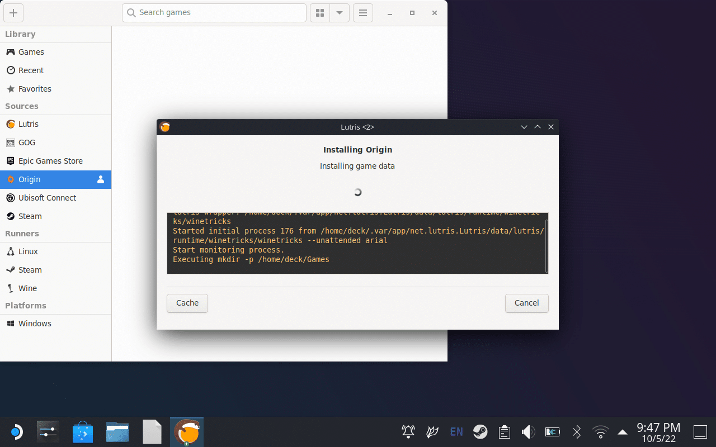Screen dimensions: 716x447
Task: Open the Wi-Fi network tray icon
Action: (x=601, y=432)
